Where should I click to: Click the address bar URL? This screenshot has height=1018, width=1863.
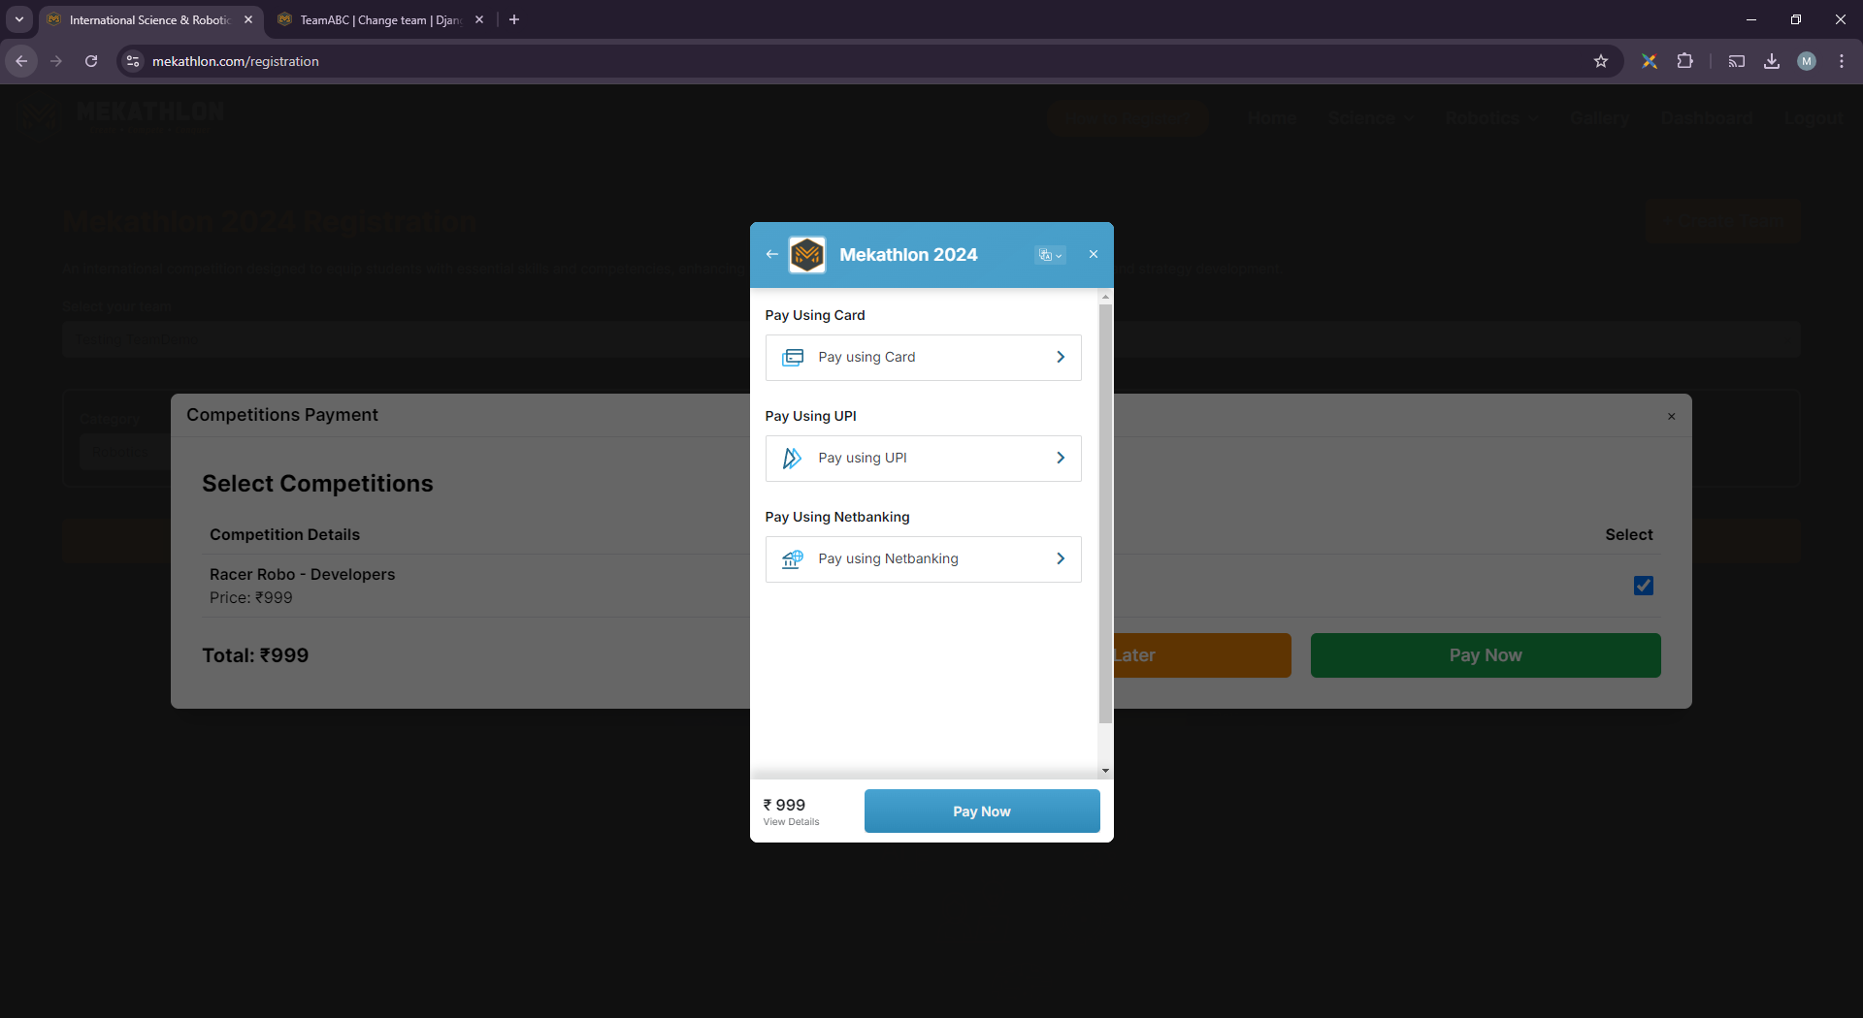coord(236,61)
